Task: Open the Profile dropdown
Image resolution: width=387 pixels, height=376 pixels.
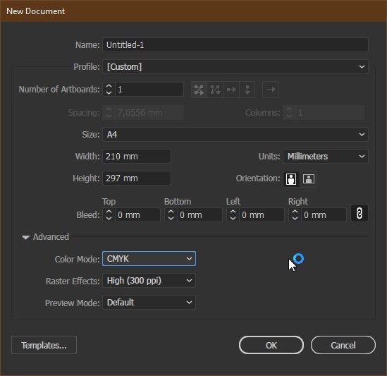Action: click(235, 67)
